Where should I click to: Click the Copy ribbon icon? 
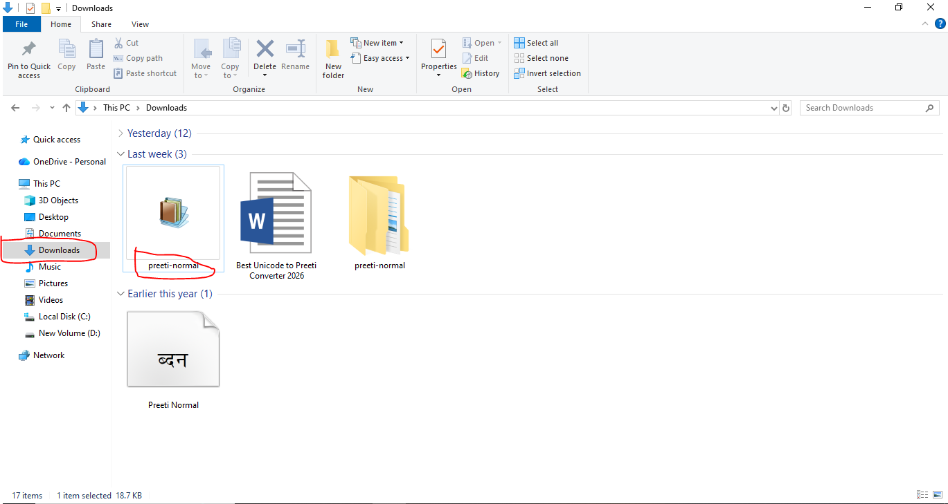tap(66, 50)
